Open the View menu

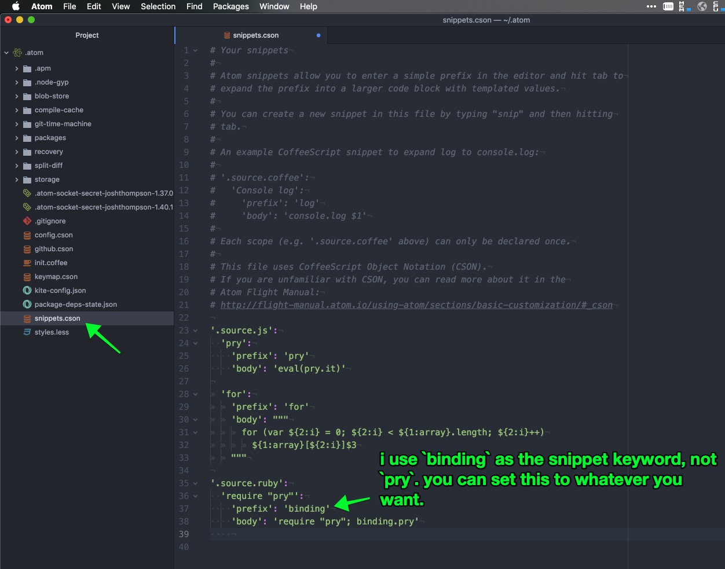click(x=120, y=6)
